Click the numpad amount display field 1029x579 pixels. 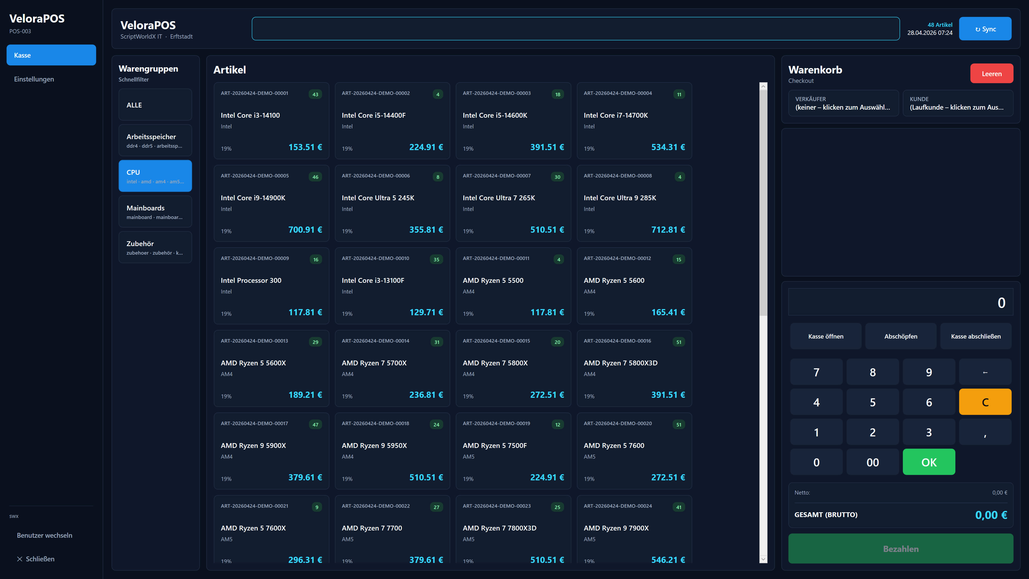click(901, 302)
